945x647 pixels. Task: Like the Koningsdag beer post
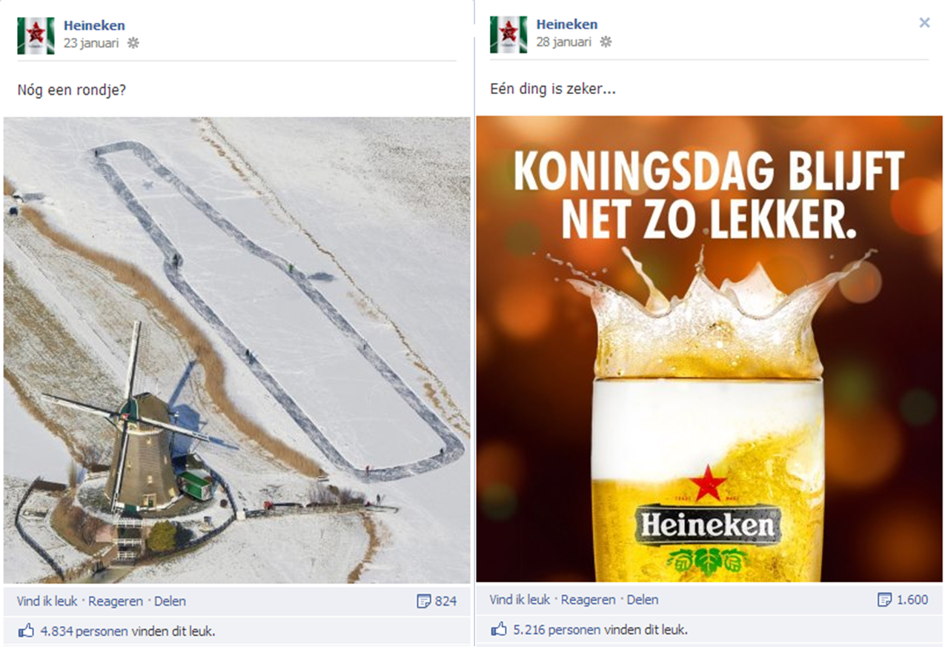point(520,600)
